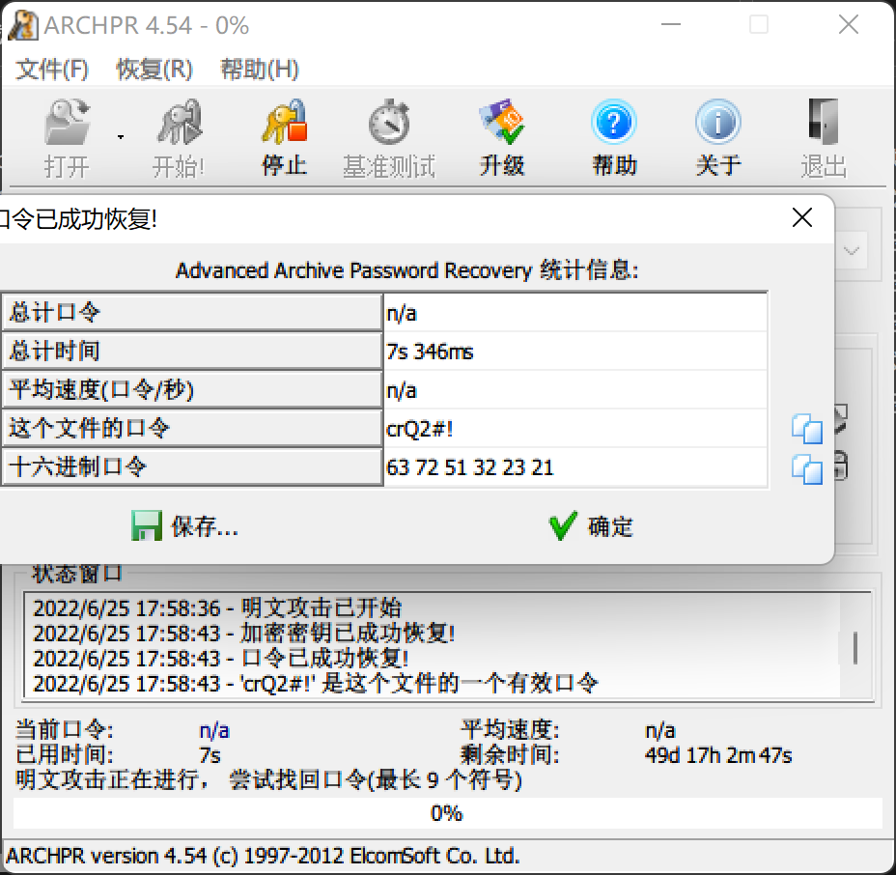Click the 十六进制口令 row label
Image resolution: width=896 pixels, height=875 pixels.
[192, 466]
